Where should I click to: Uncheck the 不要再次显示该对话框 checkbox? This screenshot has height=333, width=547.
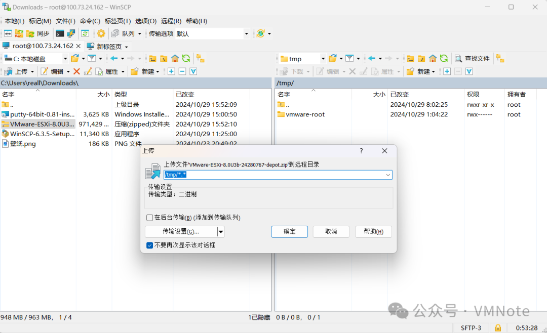coord(149,245)
